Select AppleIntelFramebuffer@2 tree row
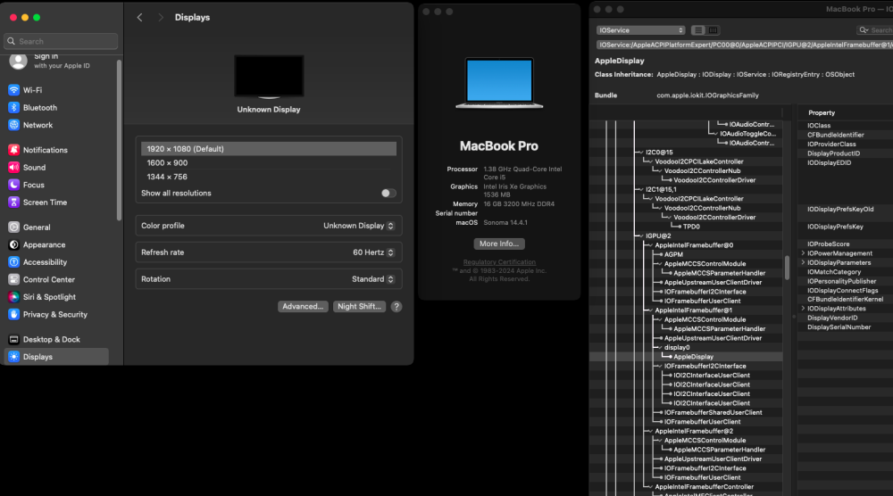Image resolution: width=893 pixels, height=496 pixels. pyautogui.click(x=686, y=431)
